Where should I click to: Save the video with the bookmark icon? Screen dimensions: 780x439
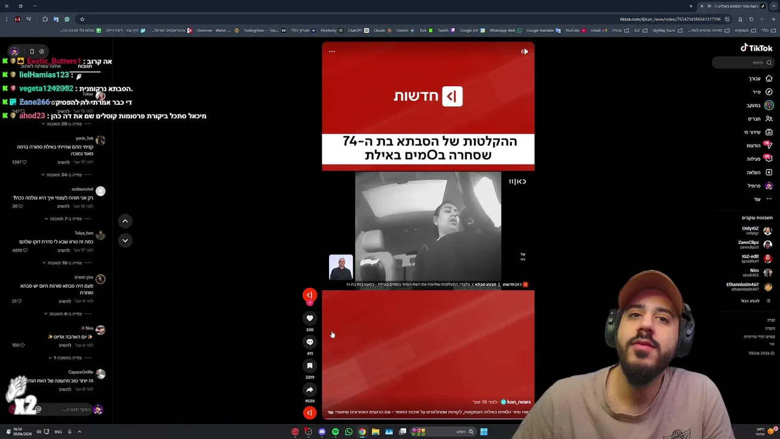[310, 366]
